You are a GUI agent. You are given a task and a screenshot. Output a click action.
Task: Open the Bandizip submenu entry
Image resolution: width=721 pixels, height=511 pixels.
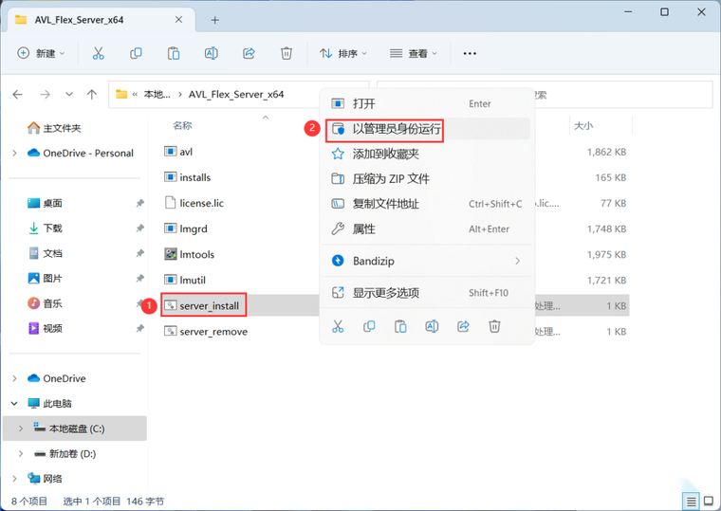[427, 261]
